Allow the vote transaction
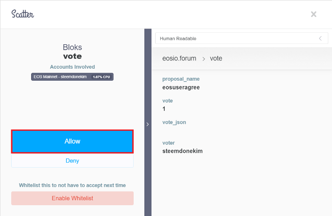Viewport: 332px width, 216px height. 72,141
